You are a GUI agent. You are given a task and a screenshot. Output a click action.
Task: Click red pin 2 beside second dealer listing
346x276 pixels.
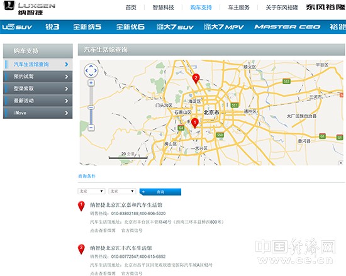(81, 249)
